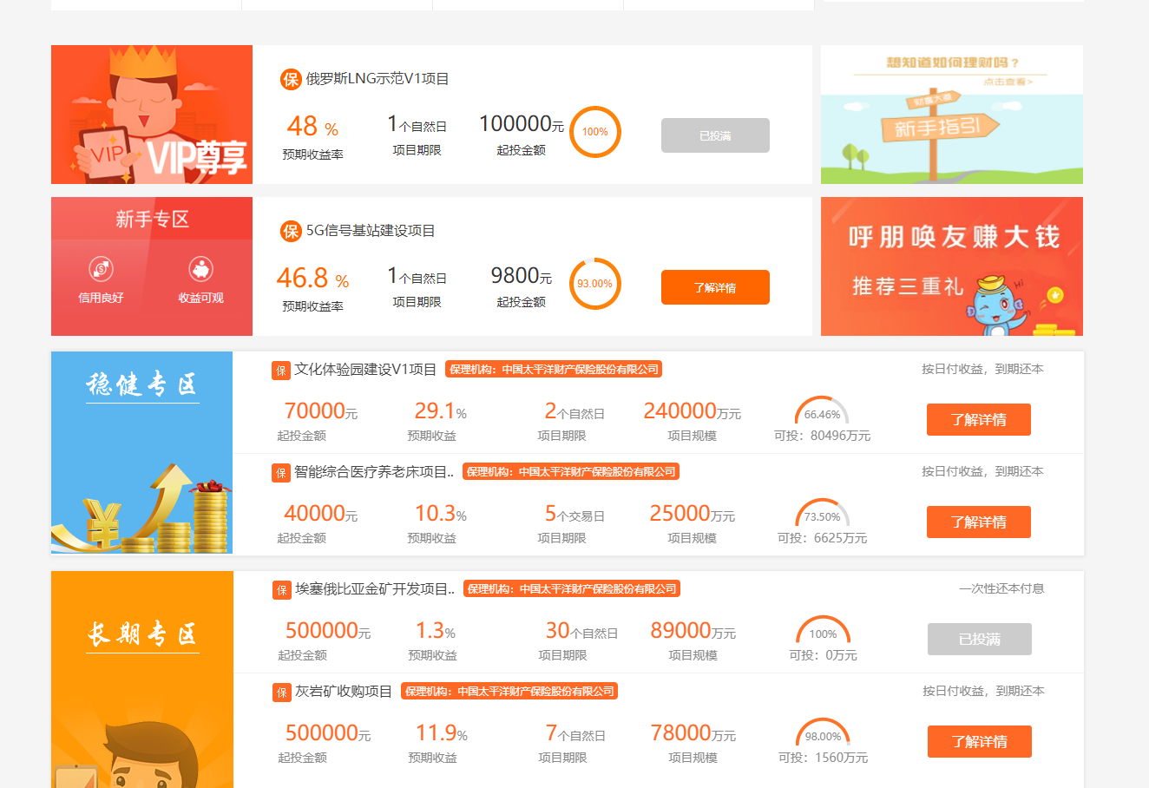Click the 40000元 minimum investment amount
The height and width of the screenshot is (788, 1149).
point(321,514)
